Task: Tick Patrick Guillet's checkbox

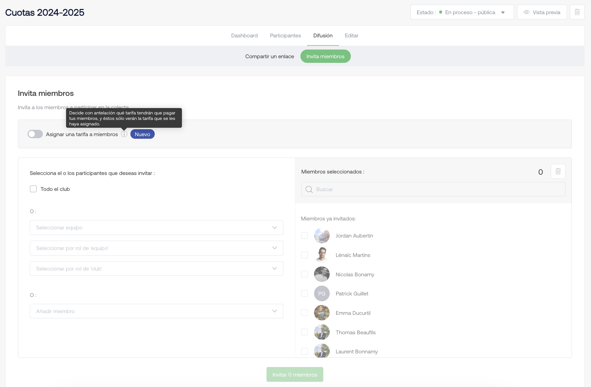Action: [x=304, y=293]
